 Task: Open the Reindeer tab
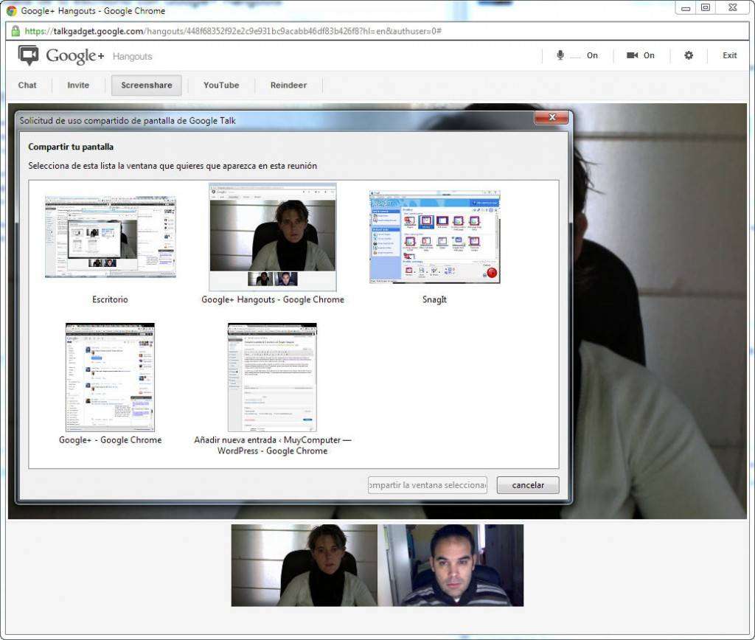[288, 86]
